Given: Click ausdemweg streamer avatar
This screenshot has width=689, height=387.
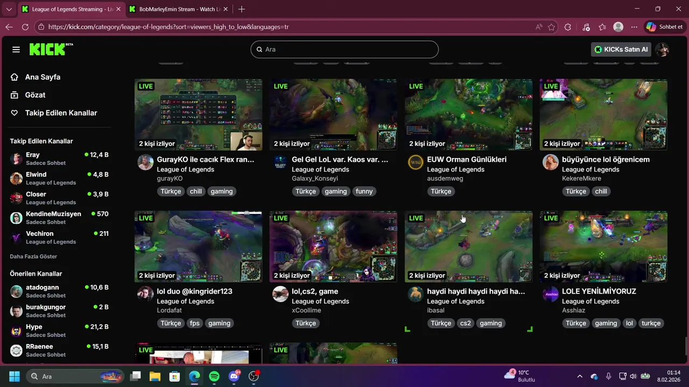Looking at the screenshot, I should point(416,162).
